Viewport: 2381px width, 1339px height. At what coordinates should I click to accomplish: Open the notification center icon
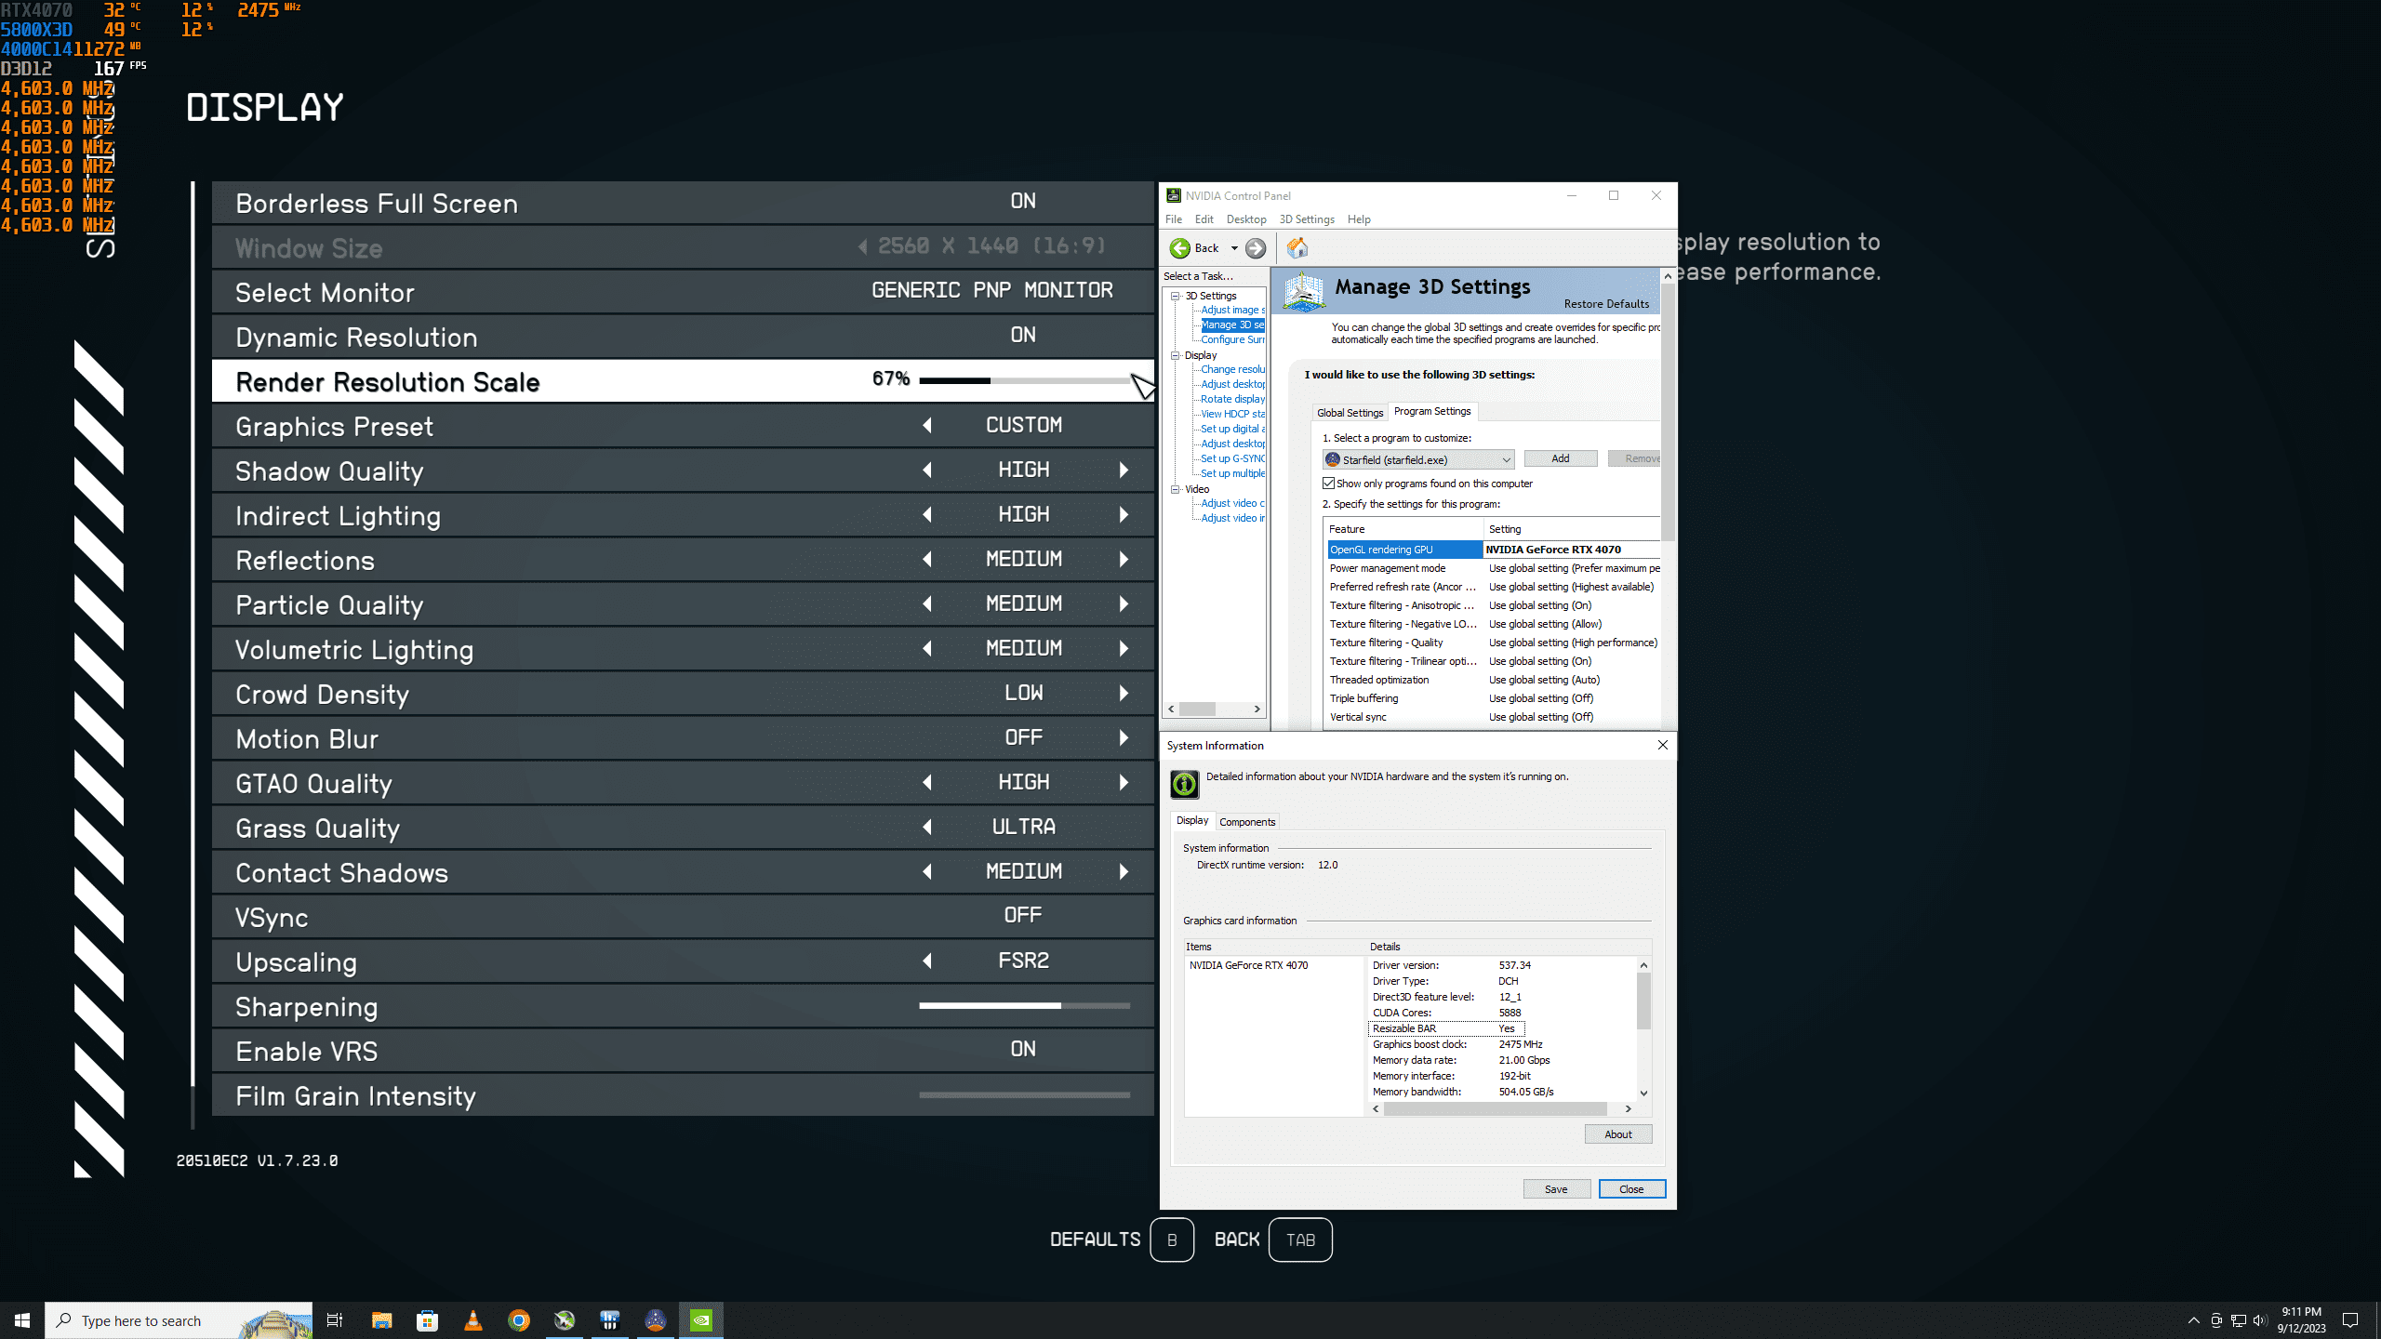click(2350, 1320)
